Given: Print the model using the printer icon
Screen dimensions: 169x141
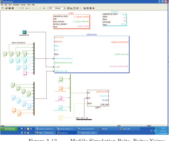Looking at the screenshot, I should point(13,8).
